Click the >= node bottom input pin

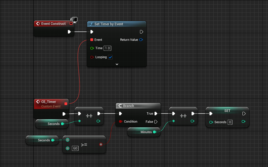(x=68, y=148)
